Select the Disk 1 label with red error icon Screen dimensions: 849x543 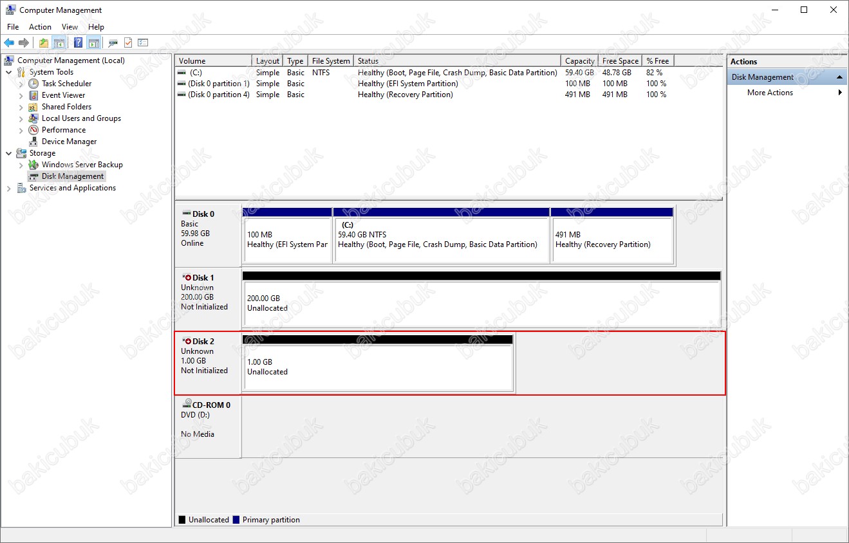(203, 278)
